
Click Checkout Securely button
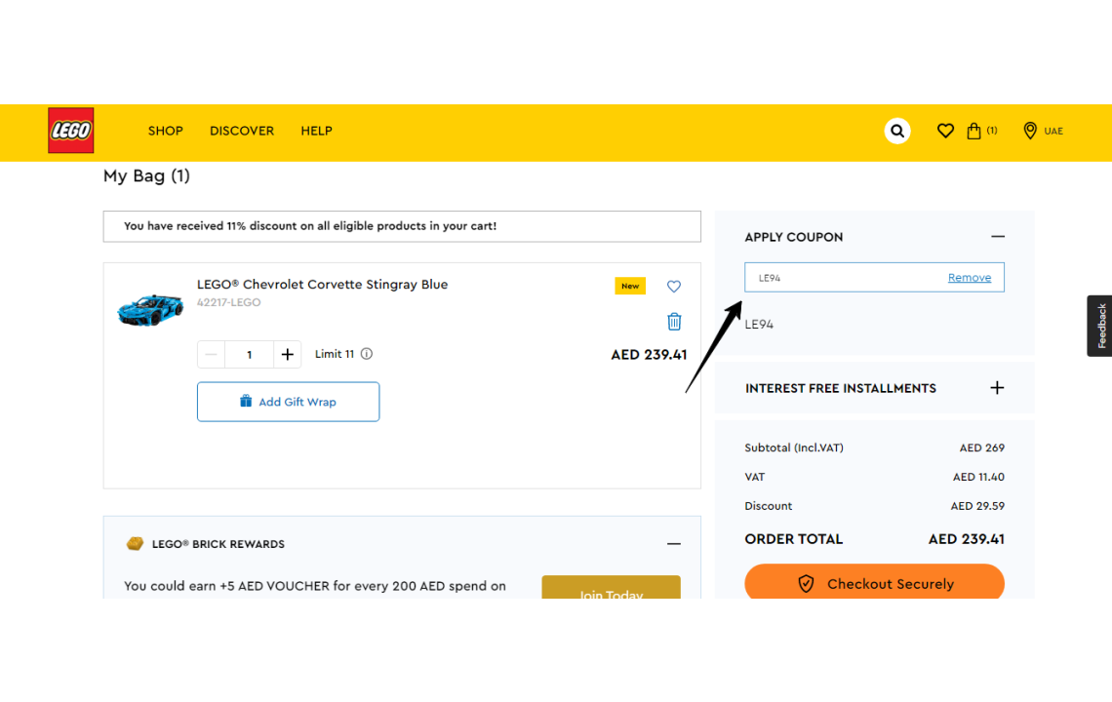point(874,581)
